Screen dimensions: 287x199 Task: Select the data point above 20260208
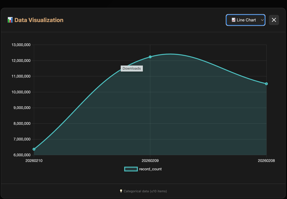coord(266,84)
